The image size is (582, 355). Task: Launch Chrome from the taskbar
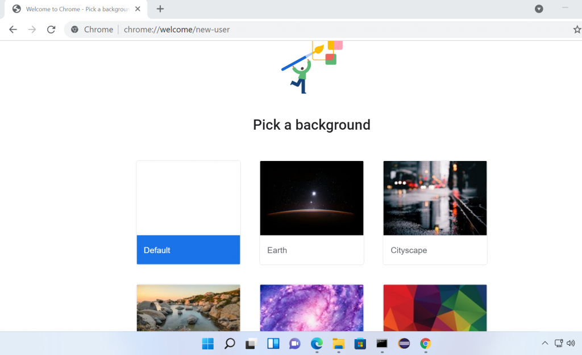click(425, 344)
